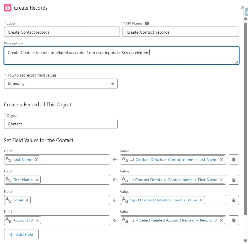Screen dimensions: 248x244
Task: Remove the First Name field pill
Action: (37, 180)
